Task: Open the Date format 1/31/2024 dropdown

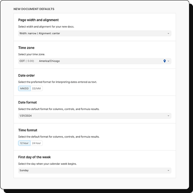Action: (95, 116)
